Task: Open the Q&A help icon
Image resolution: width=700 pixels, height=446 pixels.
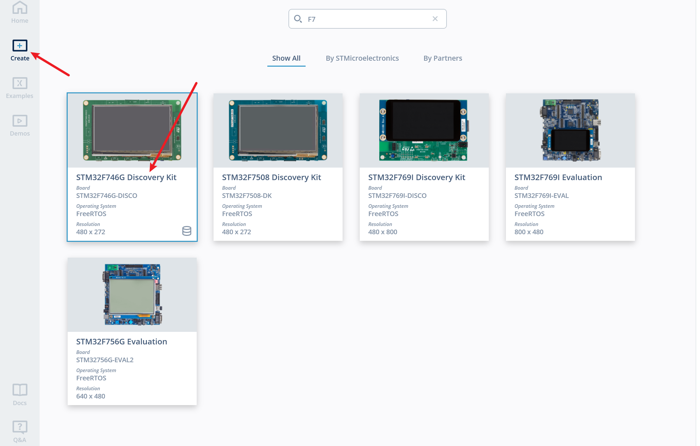Action: (20, 427)
